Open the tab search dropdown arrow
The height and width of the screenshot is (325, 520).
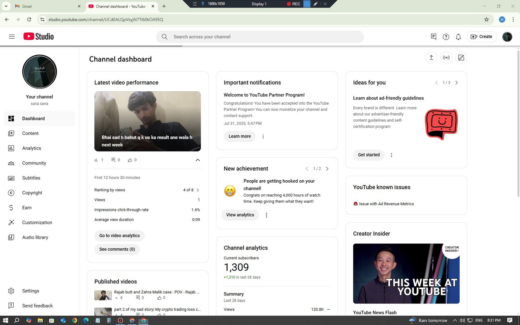click(x=6, y=6)
